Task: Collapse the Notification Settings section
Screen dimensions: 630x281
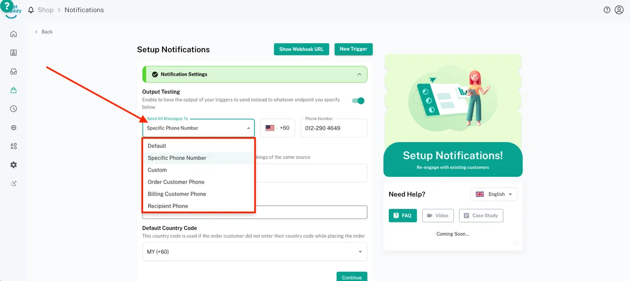Action: click(x=359, y=74)
